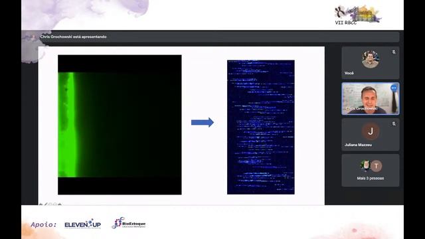Select Chris Grochowski's video tile
Screen dimensions: 425x239
(371, 99)
